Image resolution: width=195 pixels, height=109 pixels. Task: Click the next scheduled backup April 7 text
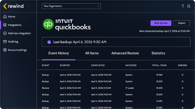pos(164,31)
